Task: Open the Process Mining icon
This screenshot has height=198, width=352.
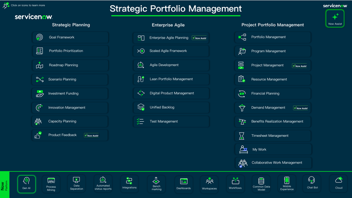Action: point(51,184)
